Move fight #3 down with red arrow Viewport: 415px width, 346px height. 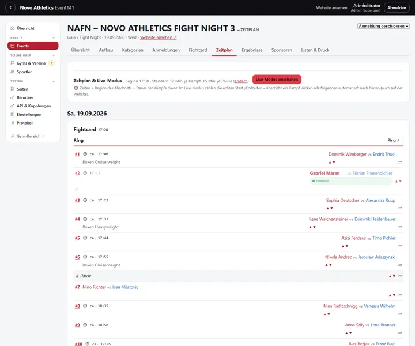(x=332, y=208)
